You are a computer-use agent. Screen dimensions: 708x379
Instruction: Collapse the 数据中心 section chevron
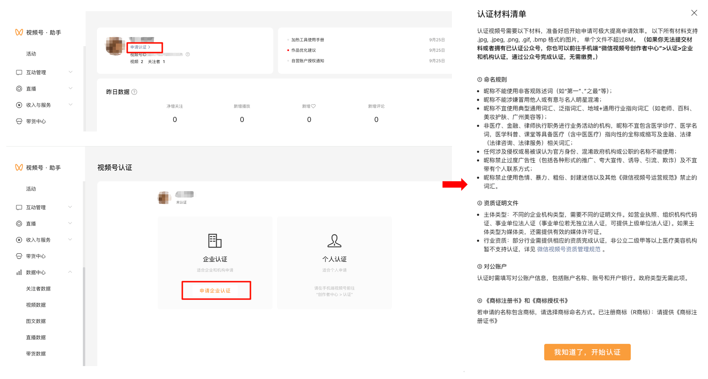[70, 272]
